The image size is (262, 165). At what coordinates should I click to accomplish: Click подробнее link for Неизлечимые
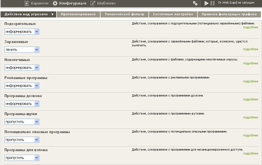click(251, 64)
